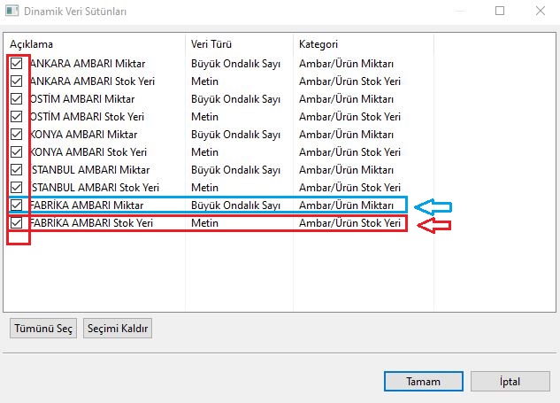Cancel using the İptal button
This screenshot has width=560, height=403.
point(510,381)
